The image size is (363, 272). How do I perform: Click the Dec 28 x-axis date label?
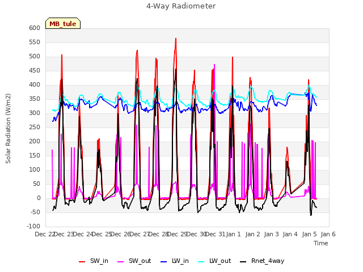(158, 234)
